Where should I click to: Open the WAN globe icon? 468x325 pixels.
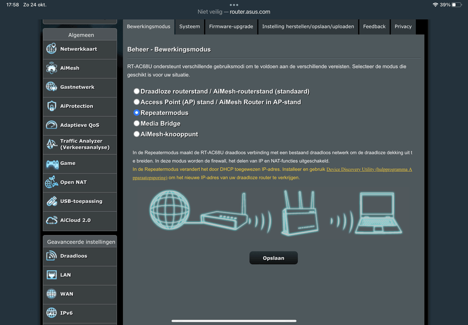tap(51, 293)
